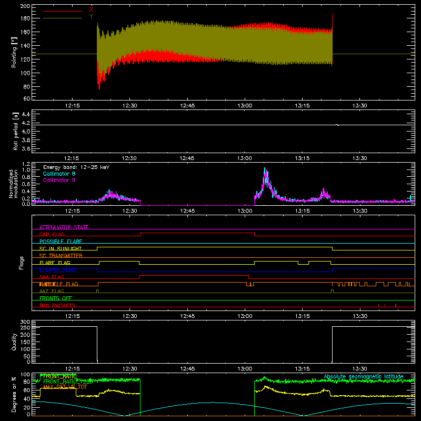Click the 13:15 tick under the Quality plot

(x=302, y=369)
